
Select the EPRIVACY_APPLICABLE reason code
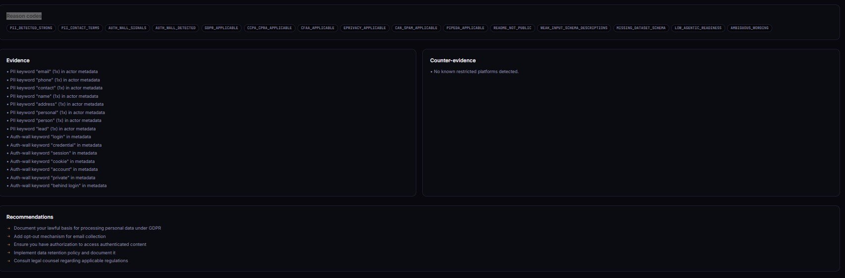pos(364,28)
